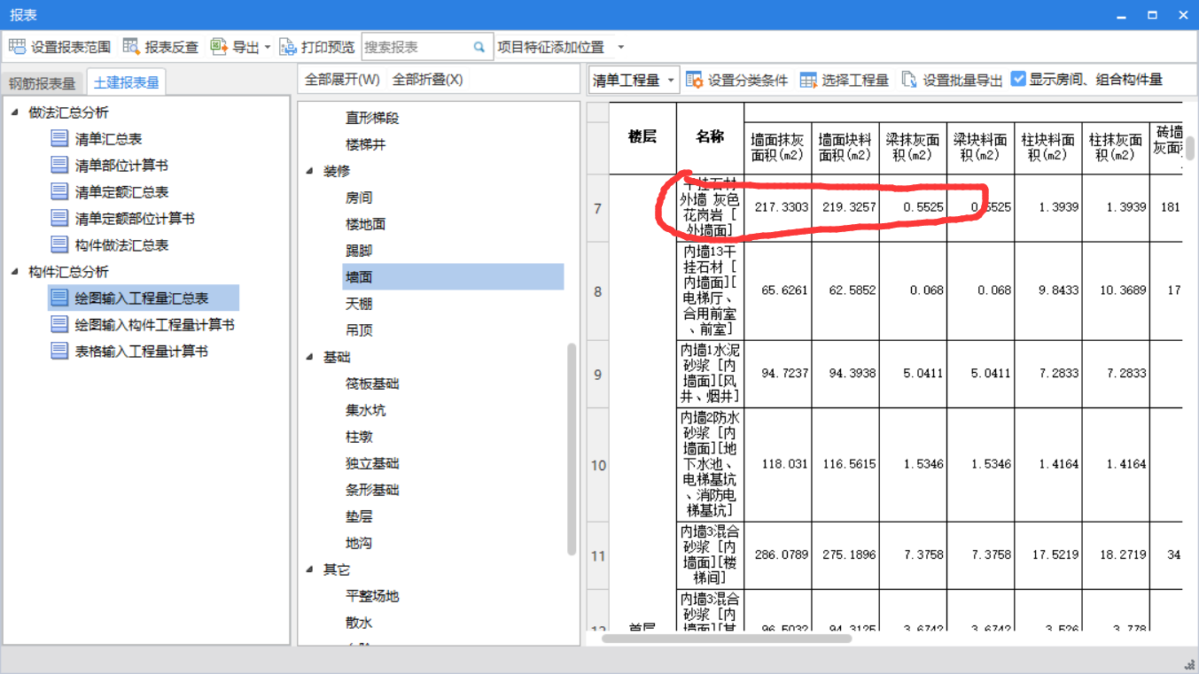Viewport: 1199px width, 674px height.
Task: Select 吊顶 in the component tree
Action: (x=359, y=330)
